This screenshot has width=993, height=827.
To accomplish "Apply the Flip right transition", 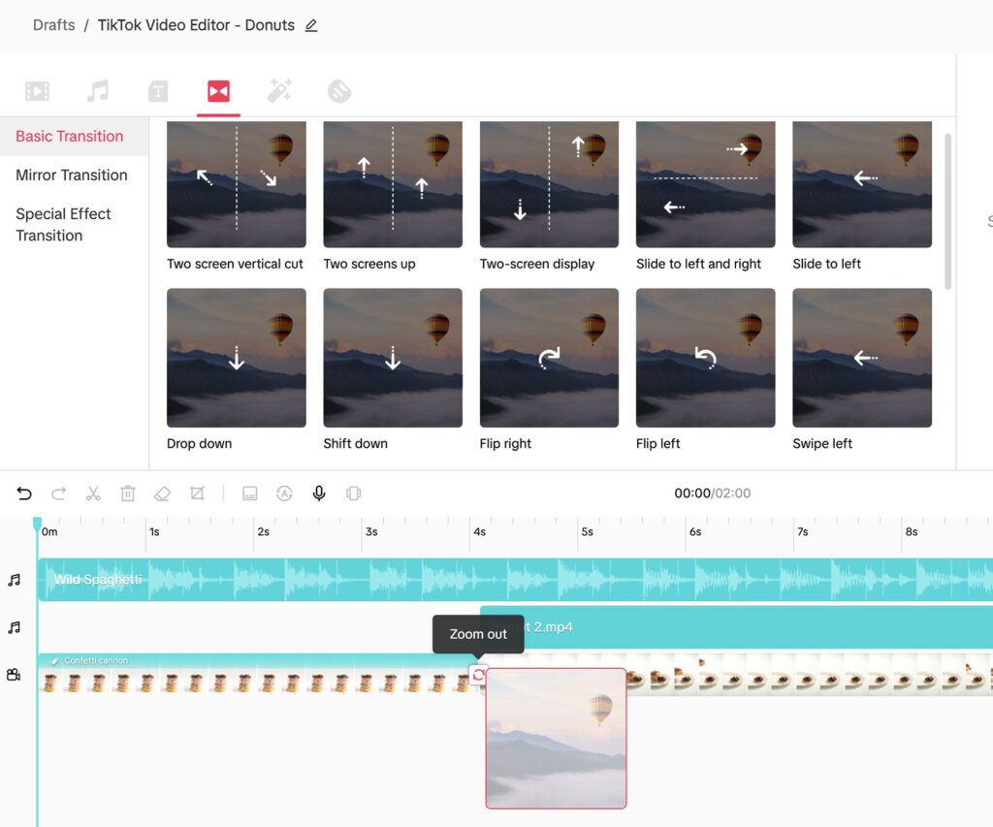I will (549, 358).
